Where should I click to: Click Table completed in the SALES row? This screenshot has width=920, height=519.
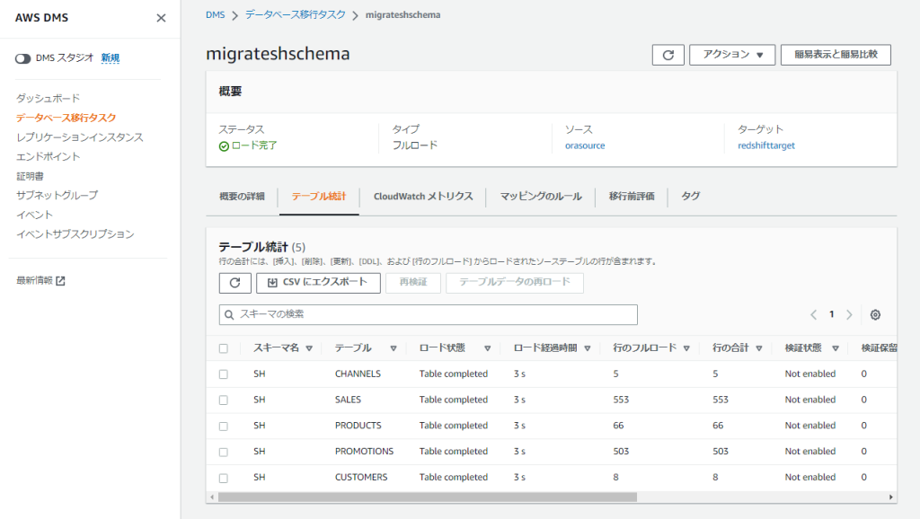454,400
